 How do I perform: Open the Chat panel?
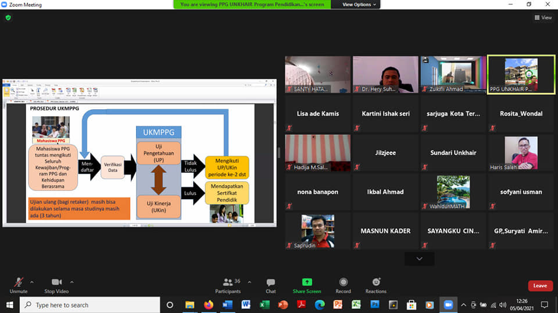click(270, 285)
